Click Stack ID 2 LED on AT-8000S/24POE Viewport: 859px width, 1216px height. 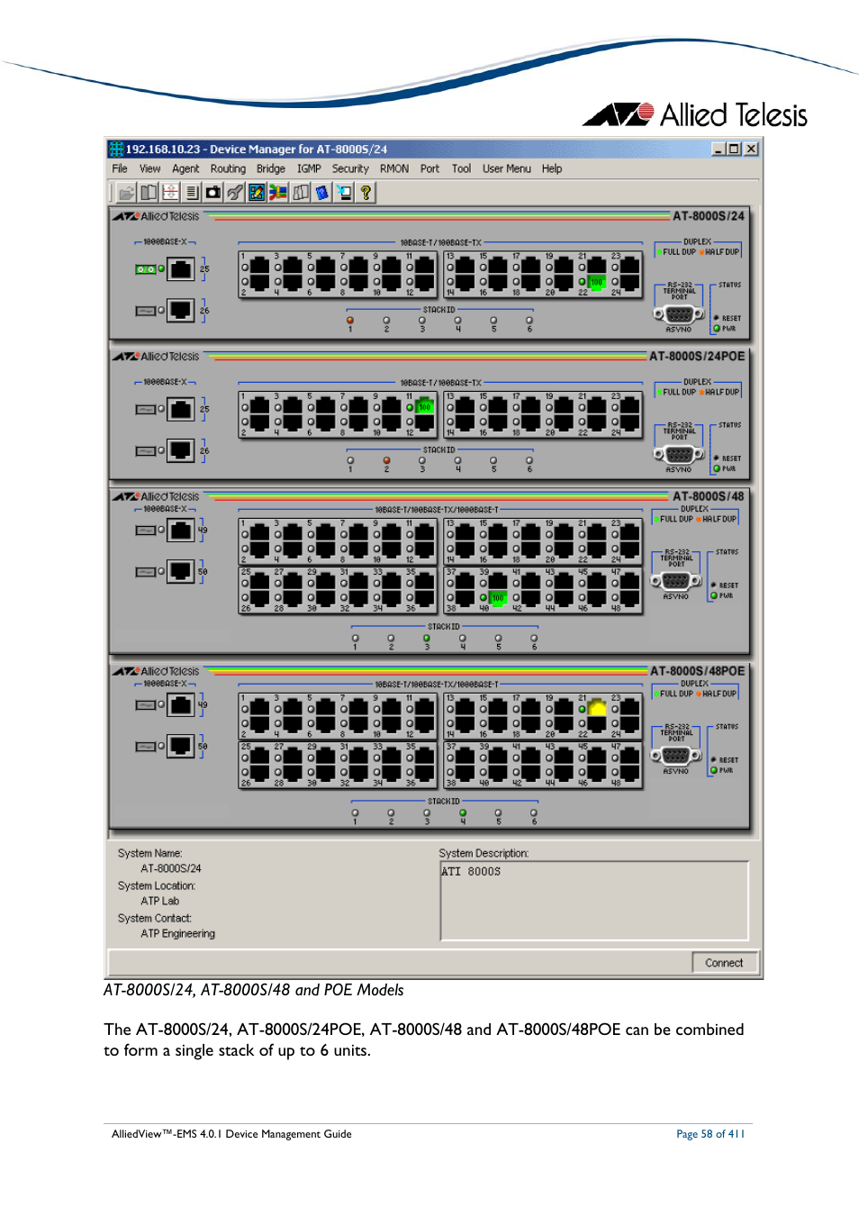tap(386, 460)
